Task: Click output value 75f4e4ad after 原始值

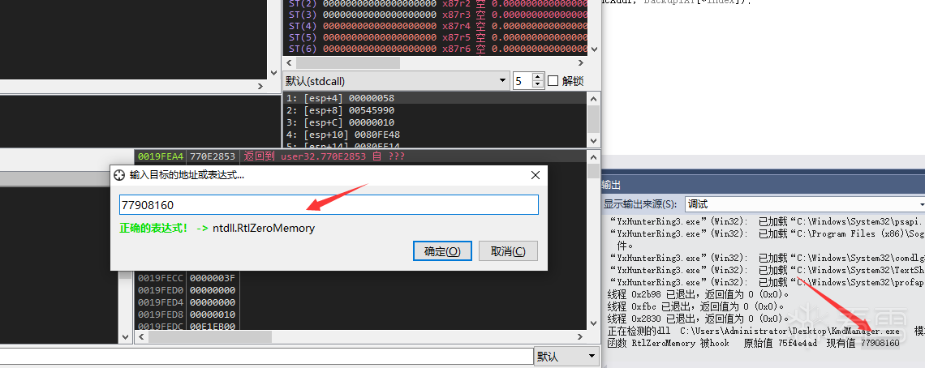Action: (x=798, y=343)
